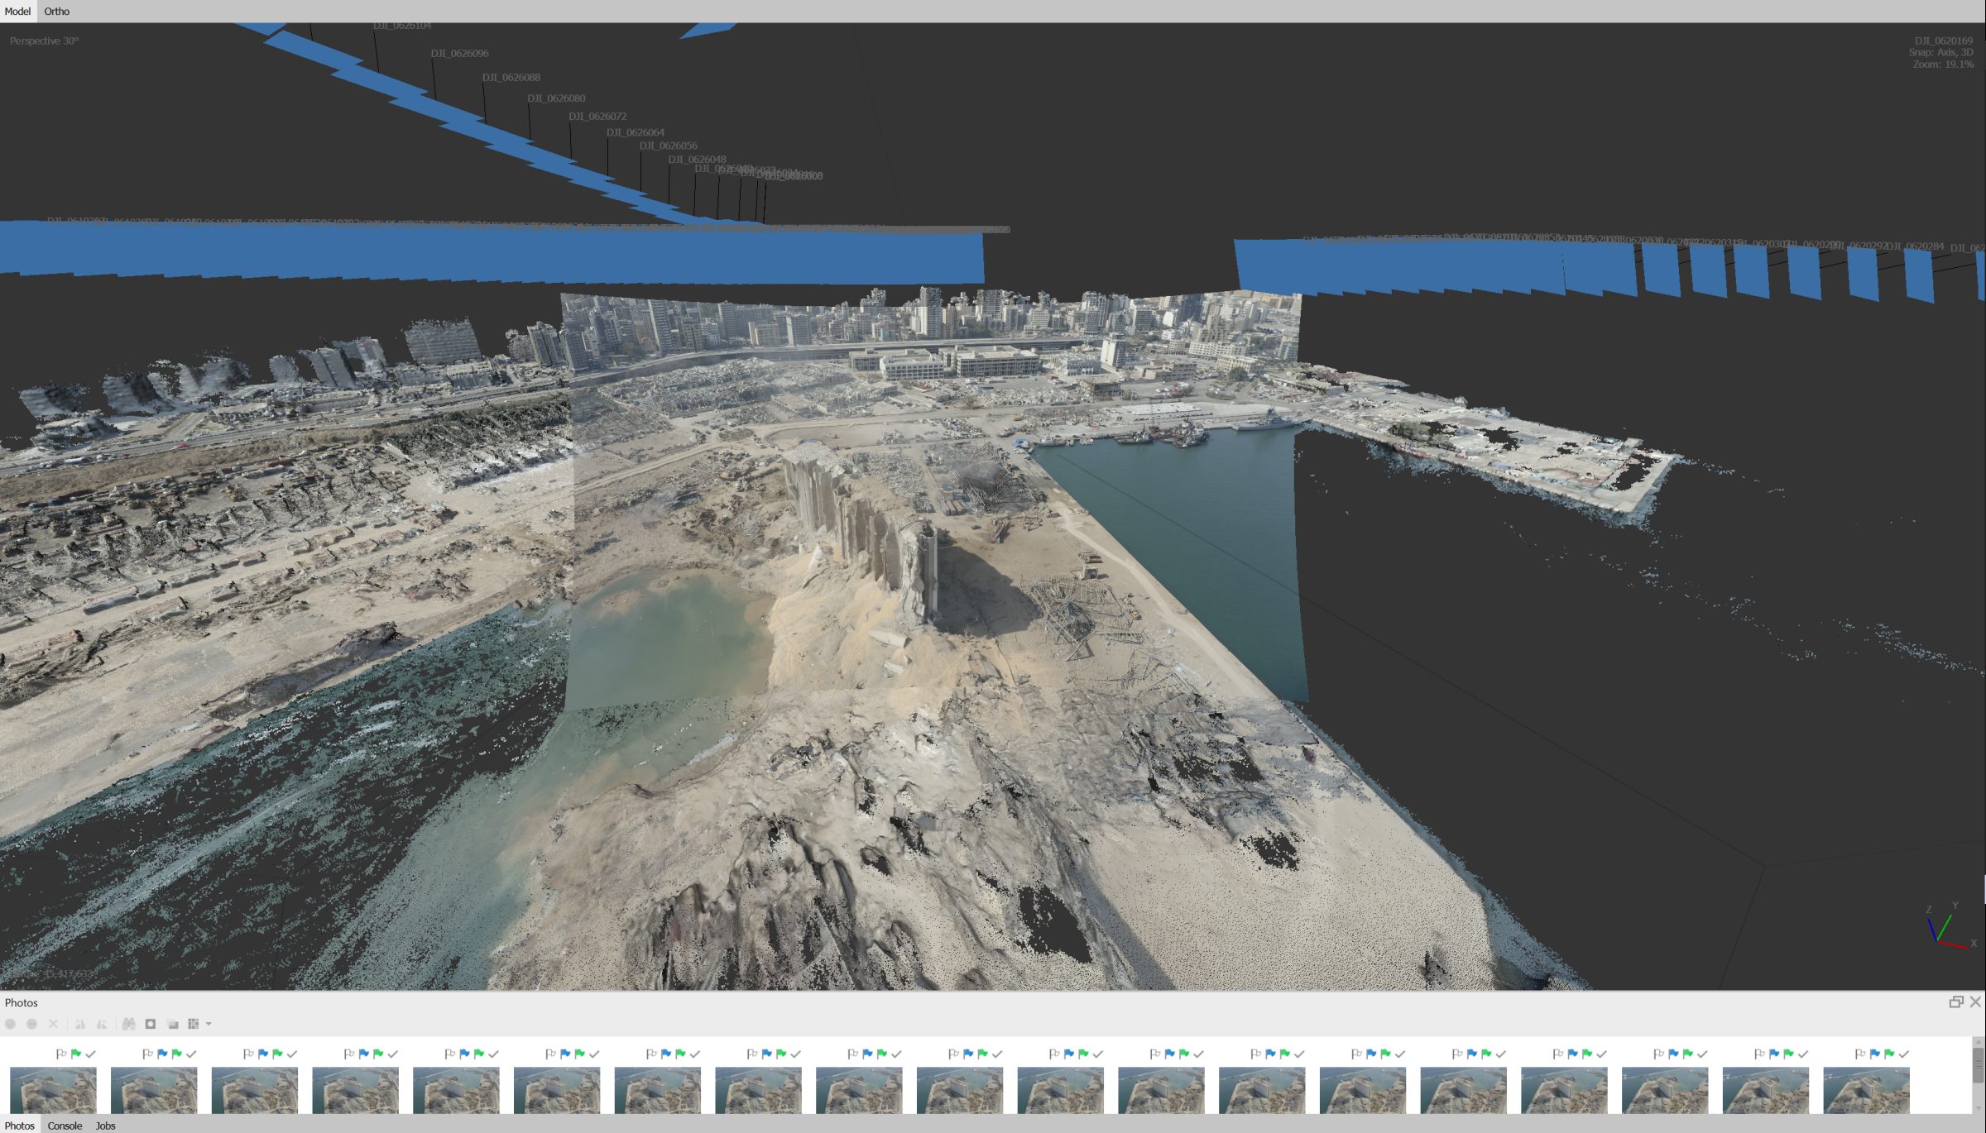Click the Photos panel scrollbar handle

[1978, 1064]
